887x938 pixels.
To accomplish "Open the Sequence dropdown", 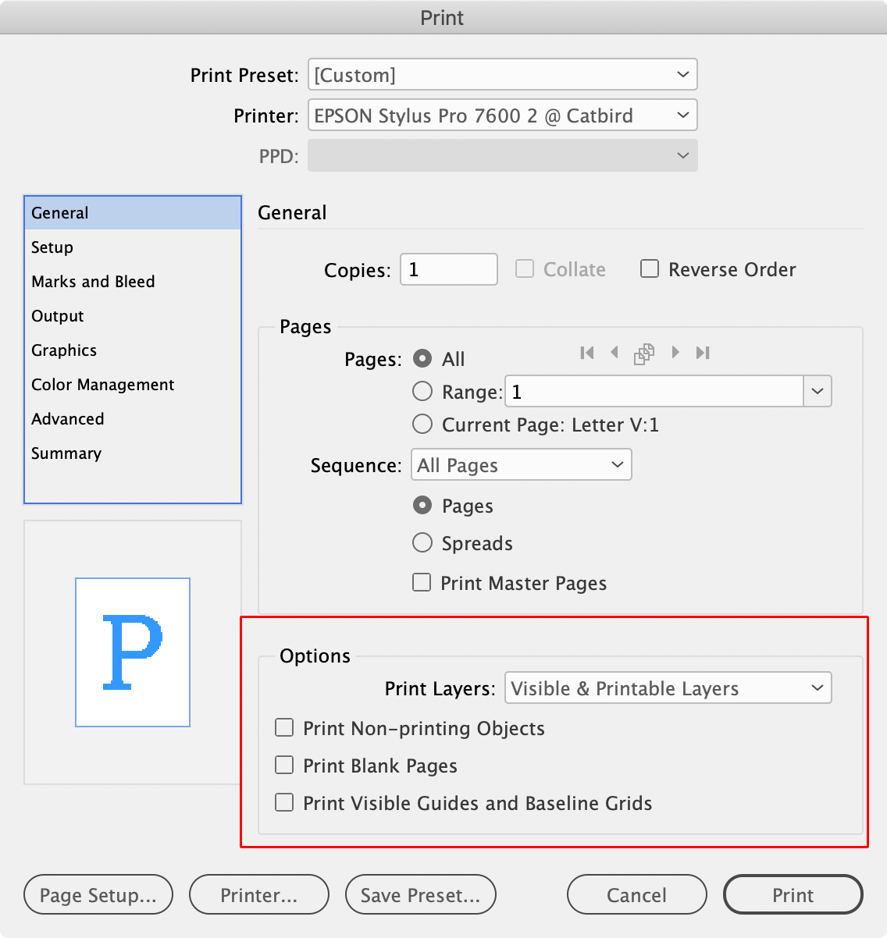I will [521, 464].
